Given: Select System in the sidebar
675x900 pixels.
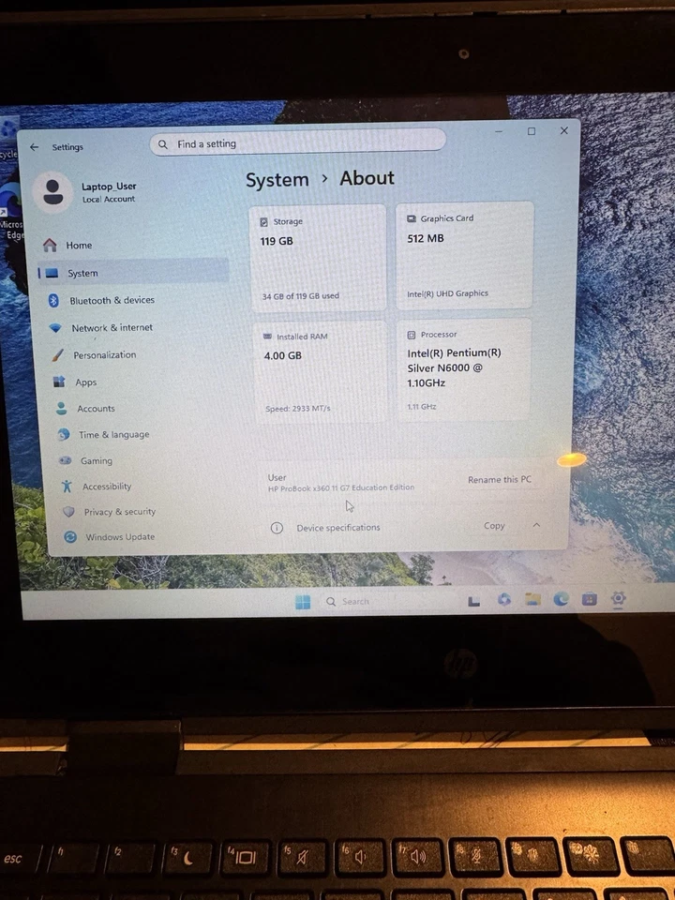Looking at the screenshot, I should [132, 273].
